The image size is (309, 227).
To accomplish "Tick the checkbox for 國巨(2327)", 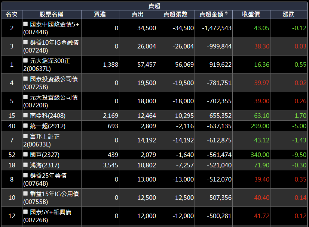I will 25,155.
